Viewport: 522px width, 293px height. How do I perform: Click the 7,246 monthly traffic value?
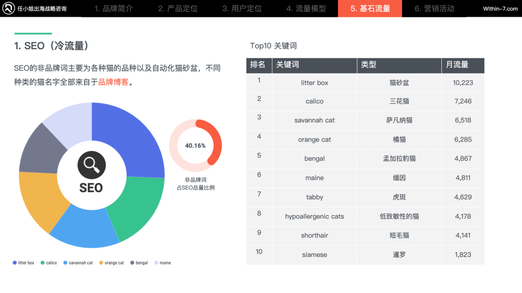coord(463,101)
